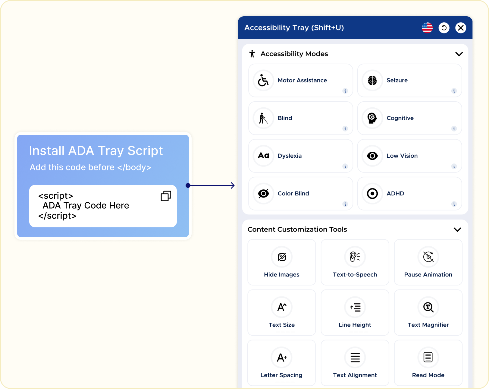Collapse the Content Customization Tools section

click(457, 229)
